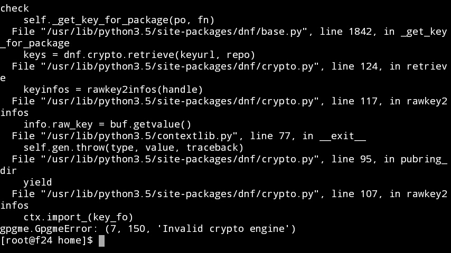Click the __exit__ function name
Screen dimensions: 451x253
pyautogui.click(x=343, y=136)
